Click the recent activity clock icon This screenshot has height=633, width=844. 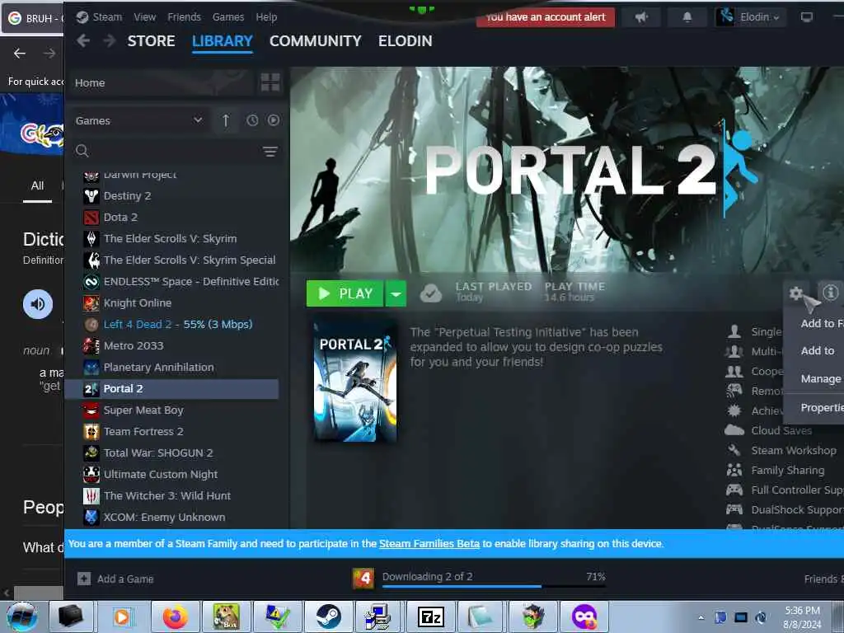252,120
